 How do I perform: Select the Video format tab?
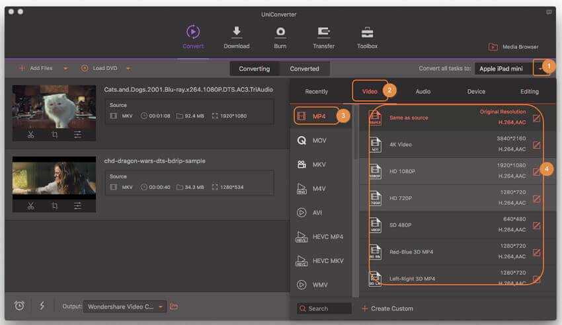370,91
